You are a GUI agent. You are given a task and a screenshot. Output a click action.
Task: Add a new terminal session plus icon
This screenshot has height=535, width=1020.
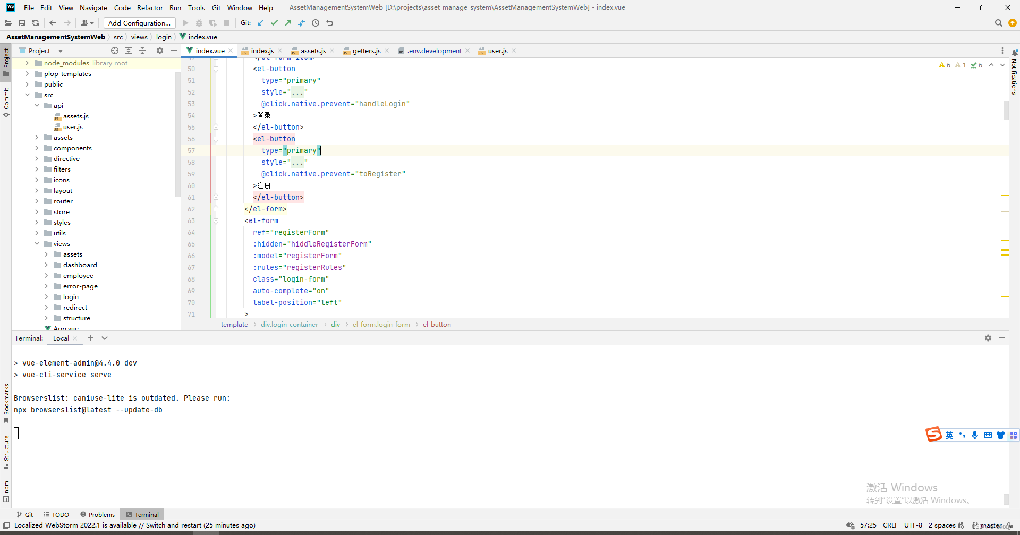pos(91,338)
